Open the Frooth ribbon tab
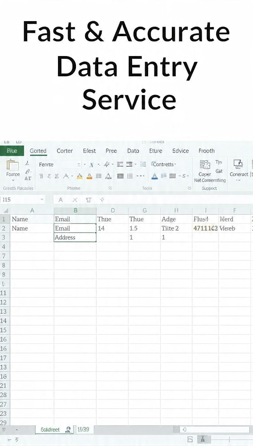 (206, 151)
